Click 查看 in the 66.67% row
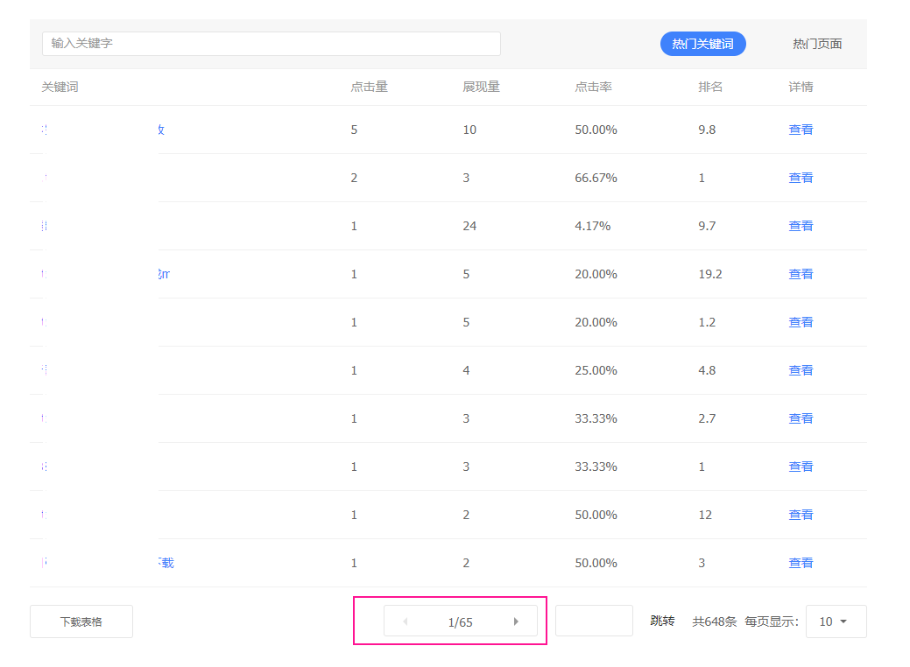Viewport: 910px width, 667px height. [801, 178]
